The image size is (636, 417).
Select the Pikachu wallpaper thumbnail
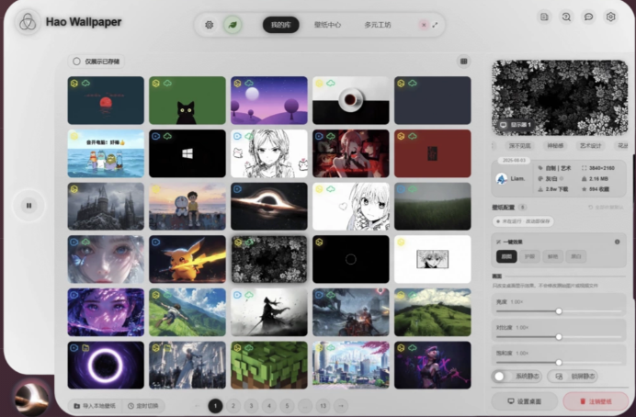coord(187,259)
